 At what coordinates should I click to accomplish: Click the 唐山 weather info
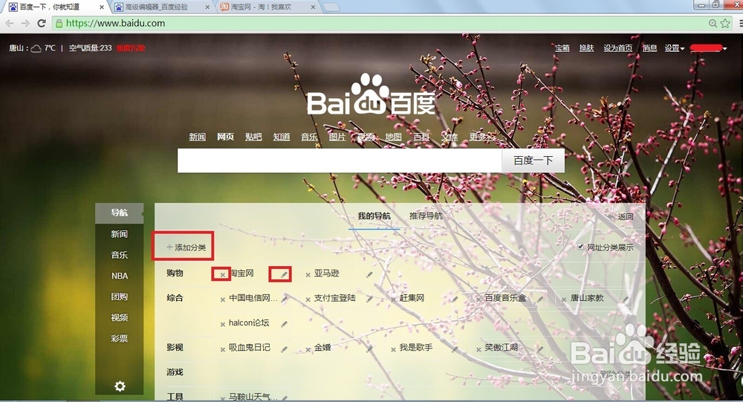(32, 48)
